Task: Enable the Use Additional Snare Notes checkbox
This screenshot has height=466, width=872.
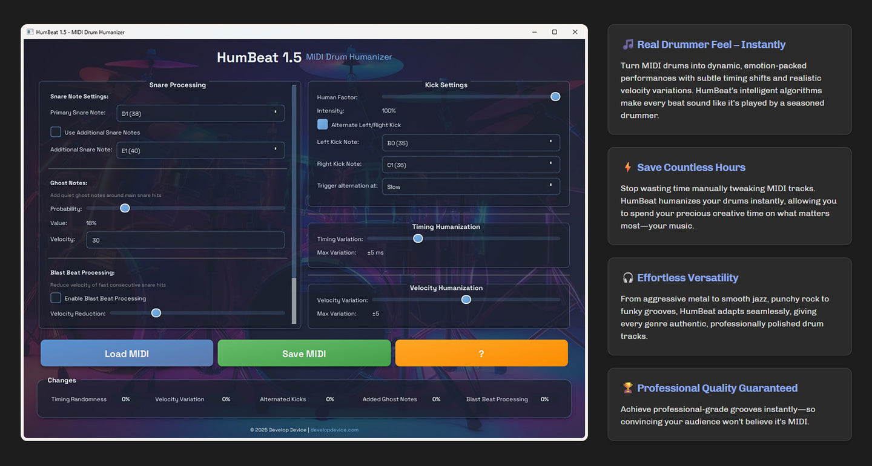Action: (55, 131)
